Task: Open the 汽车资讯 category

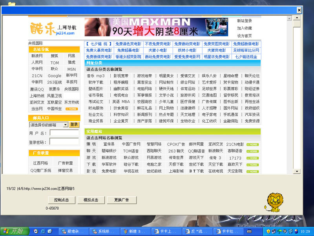Action: (x=252, y=114)
